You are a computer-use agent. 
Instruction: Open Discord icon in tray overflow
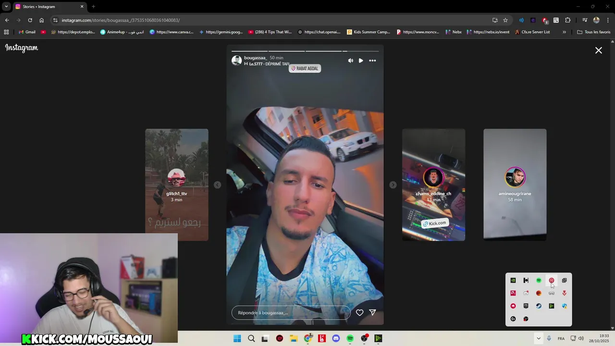(x=526, y=293)
